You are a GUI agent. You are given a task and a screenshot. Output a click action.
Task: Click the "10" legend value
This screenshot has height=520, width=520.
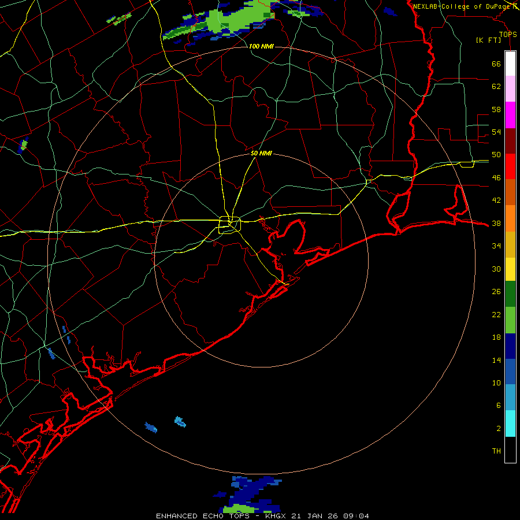[496, 383]
